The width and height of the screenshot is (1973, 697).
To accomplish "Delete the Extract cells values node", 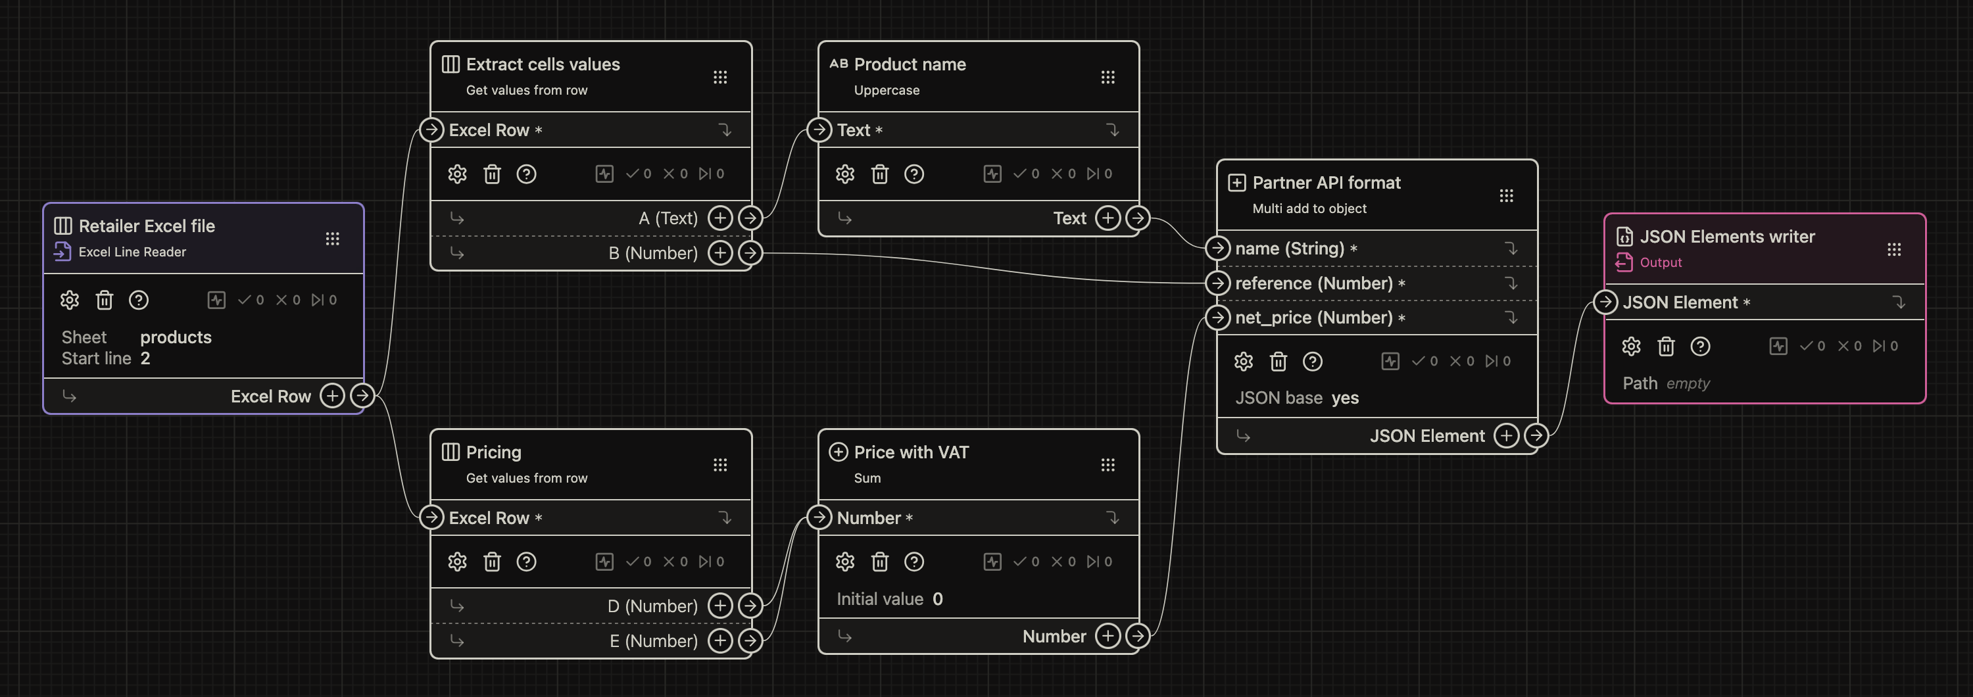I will point(493,174).
